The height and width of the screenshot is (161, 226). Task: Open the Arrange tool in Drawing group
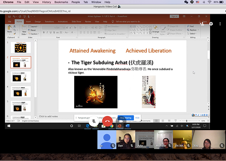coord(156,30)
